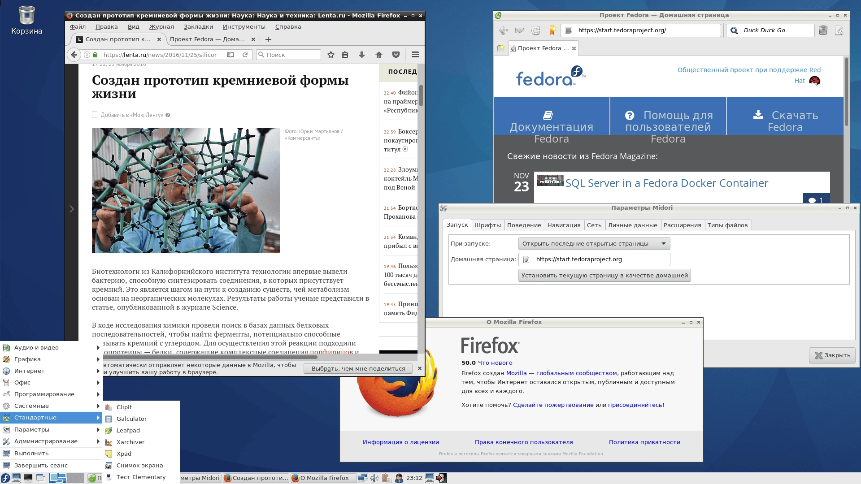Expand the Системные submenu
Image resolution: width=861 pixels, height=484 pixels.
click(x=52, y=406)
